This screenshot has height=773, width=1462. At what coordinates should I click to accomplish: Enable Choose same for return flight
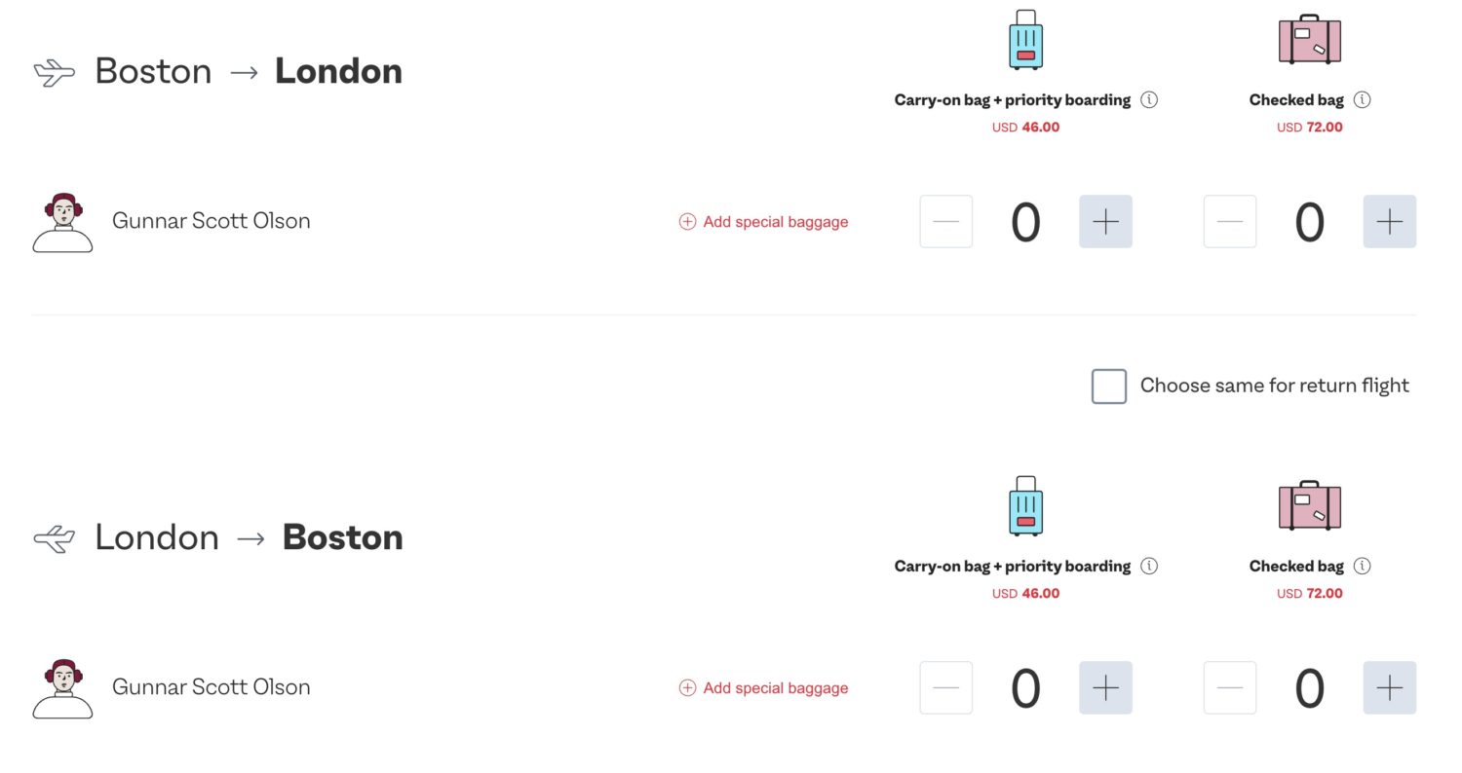[x=1109, y=386]
